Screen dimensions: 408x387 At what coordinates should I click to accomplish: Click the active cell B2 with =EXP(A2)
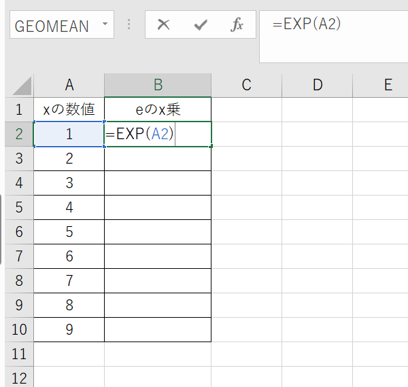[158, 134]
